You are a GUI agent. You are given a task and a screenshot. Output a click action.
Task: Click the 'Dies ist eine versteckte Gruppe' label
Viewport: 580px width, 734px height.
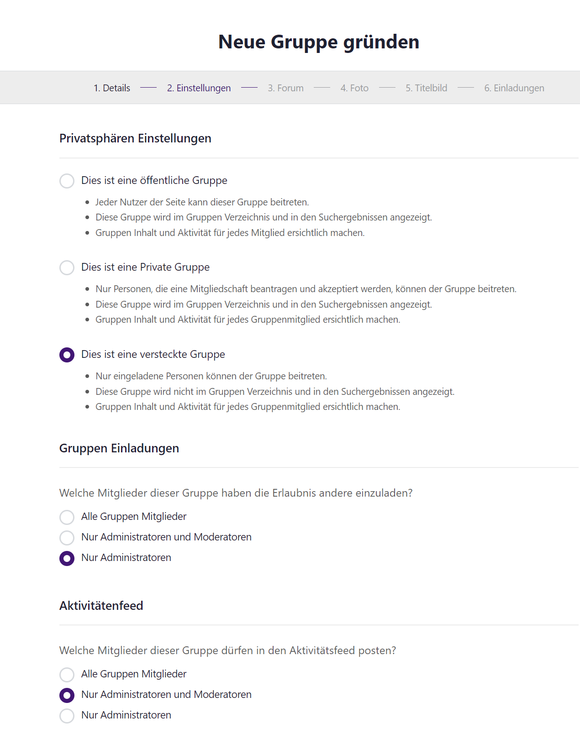[x=153, y=354]
